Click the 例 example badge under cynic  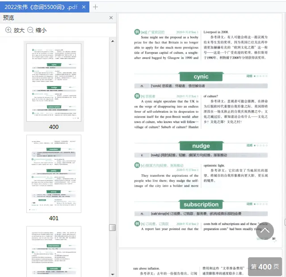point(137,96)
